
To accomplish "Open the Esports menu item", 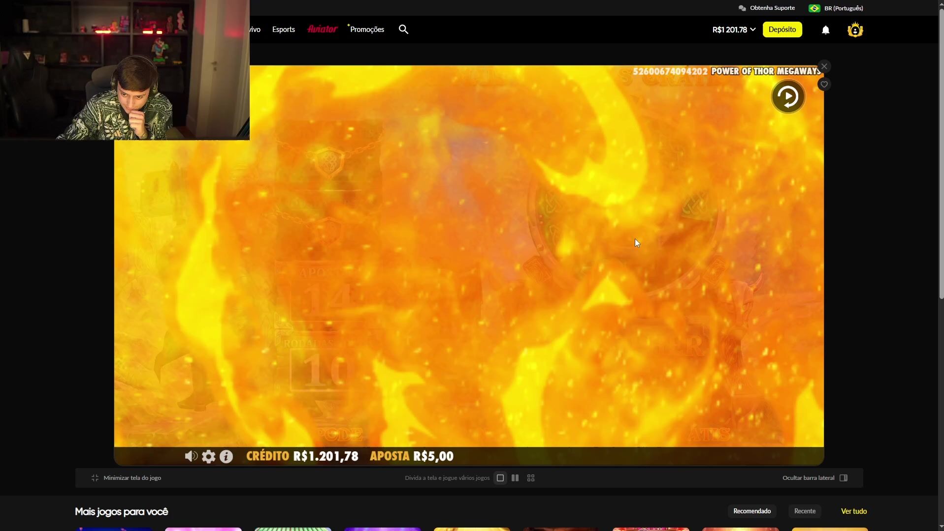I will 284,29.
